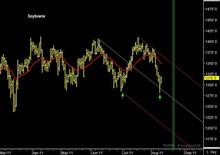220x155 pixels.
Task: Click the 1275' 0 price axis label
Action: coord(211,96)
